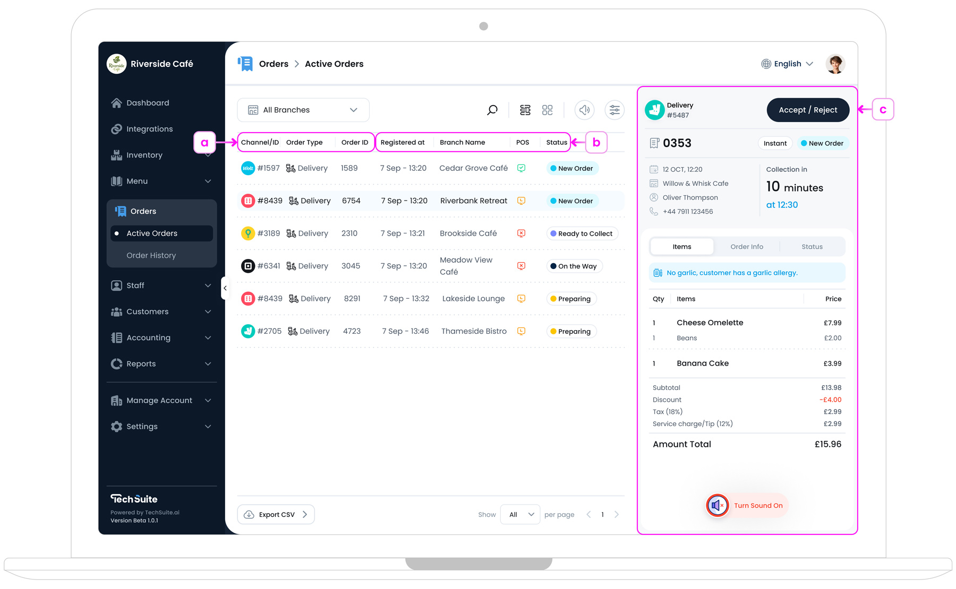Export the orders list as CSV
Viewport: 956px width, 589px height.
coord(275,514)
